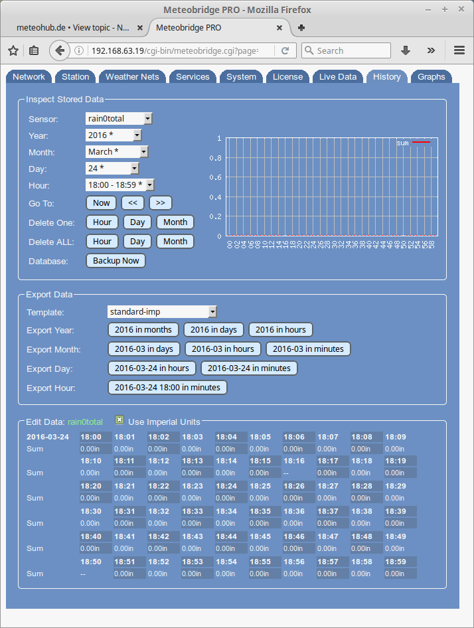This screenshot has width=474, height=628.
Task: Open a new tab with plus icon
Action: pos(301,28)
